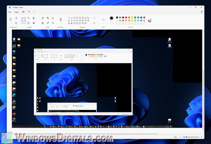
Task: Pick the green color swatch
Action: (135, 17)
